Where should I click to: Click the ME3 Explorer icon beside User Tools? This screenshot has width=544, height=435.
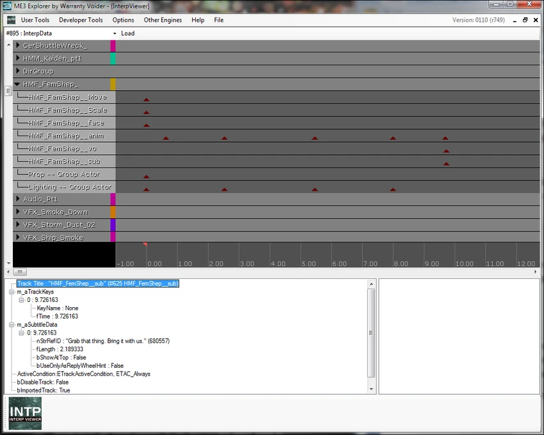tap(11, 20)
